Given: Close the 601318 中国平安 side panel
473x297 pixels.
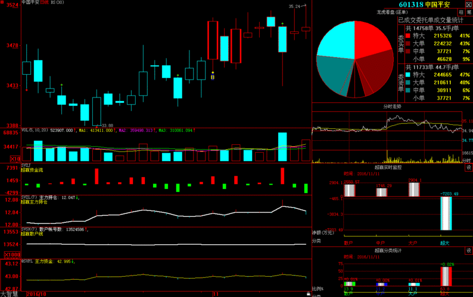Looking at the screenshot, I should click(469, 5).
